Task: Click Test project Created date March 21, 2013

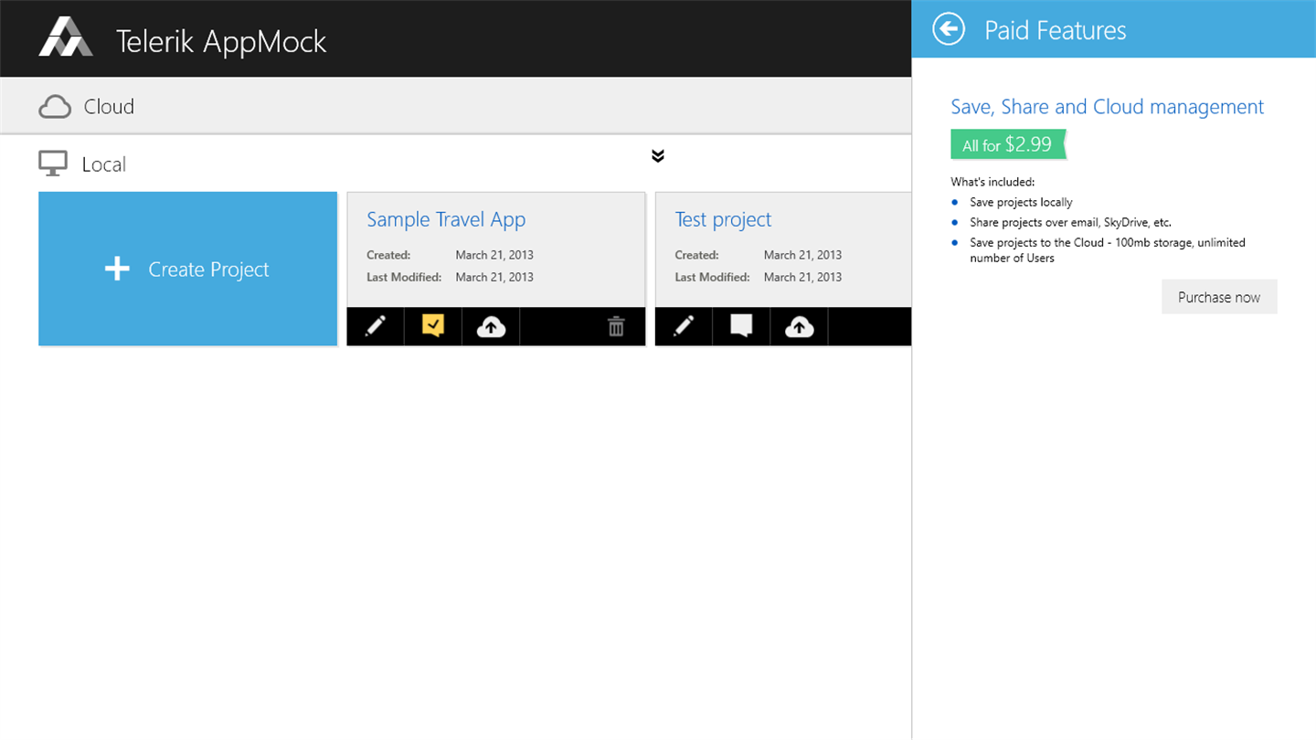Action: (802, 255)
